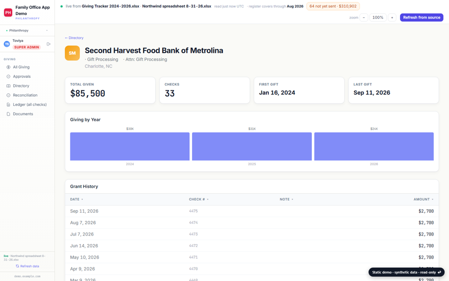The width and height of the screenshot is (449, 281).
Task: Click check number 4471
Action: pyautogui.click(x=193, y=257)
